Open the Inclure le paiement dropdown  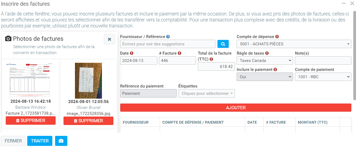tap(265, 77)
